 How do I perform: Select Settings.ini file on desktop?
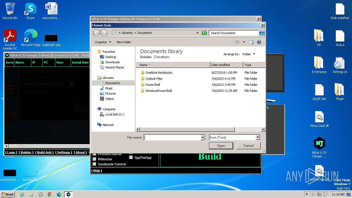340,65
